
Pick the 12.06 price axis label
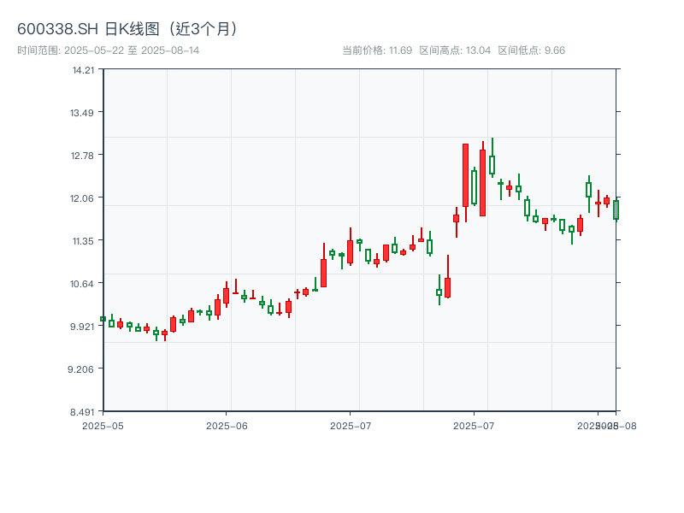coord(83,198)
